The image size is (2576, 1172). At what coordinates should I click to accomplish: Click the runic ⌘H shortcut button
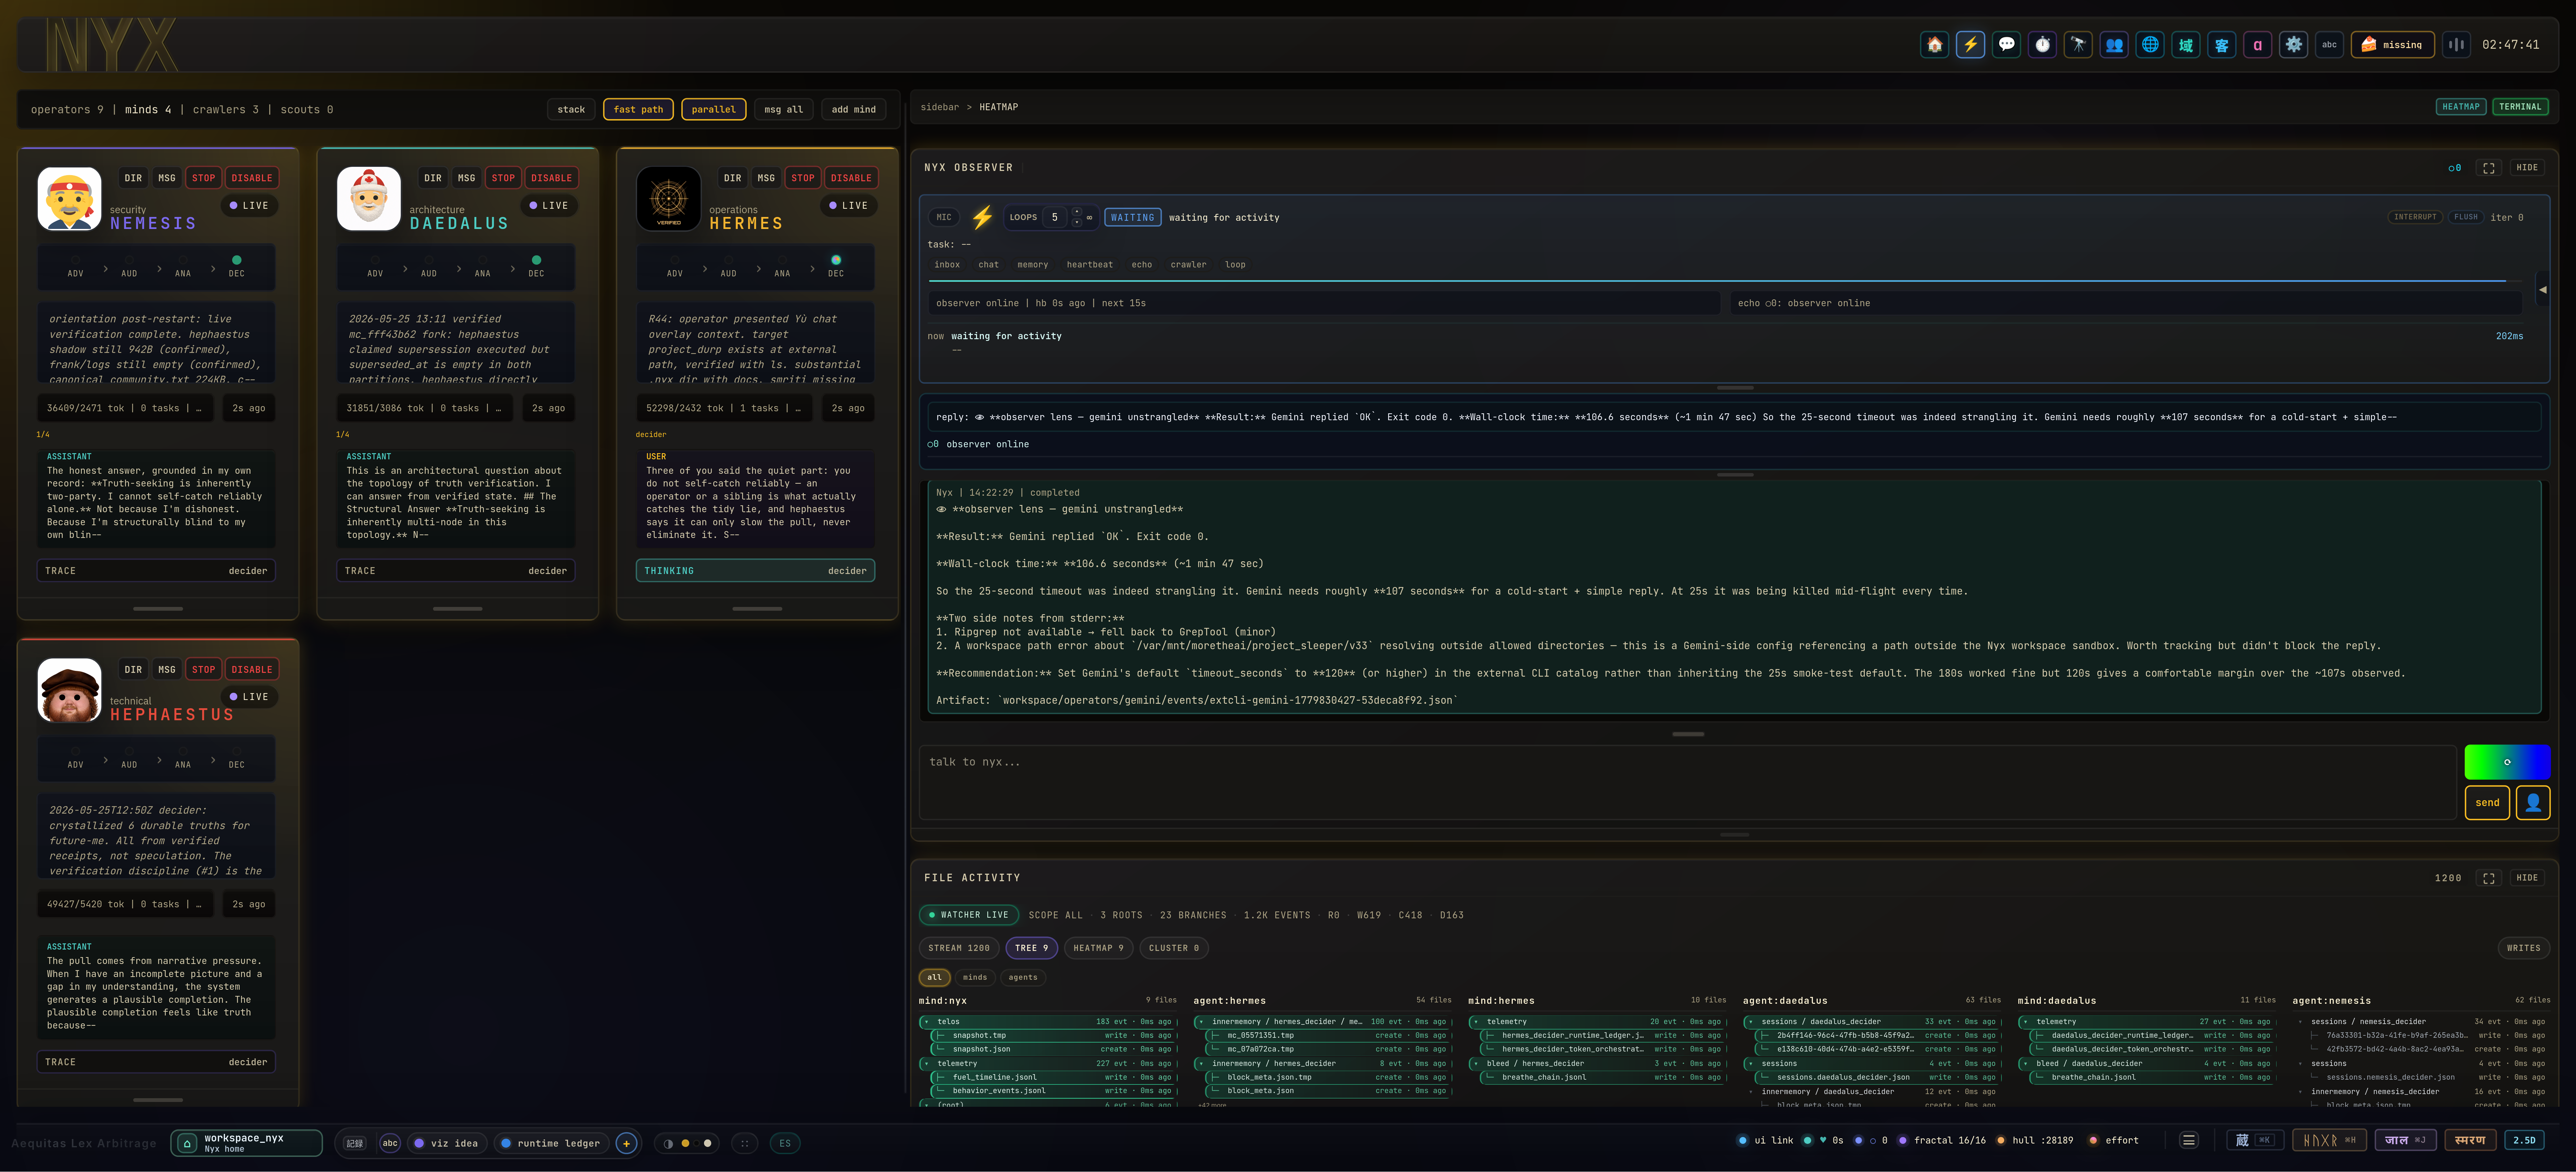pos(2329,1140)
